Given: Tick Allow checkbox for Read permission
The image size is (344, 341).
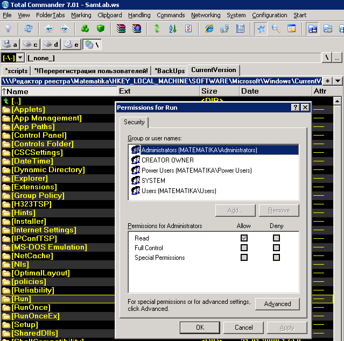Looking at the screenshot, I should point(244,238).
